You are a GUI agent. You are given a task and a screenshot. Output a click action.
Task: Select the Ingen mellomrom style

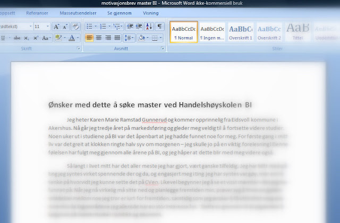tap(212, 32)
